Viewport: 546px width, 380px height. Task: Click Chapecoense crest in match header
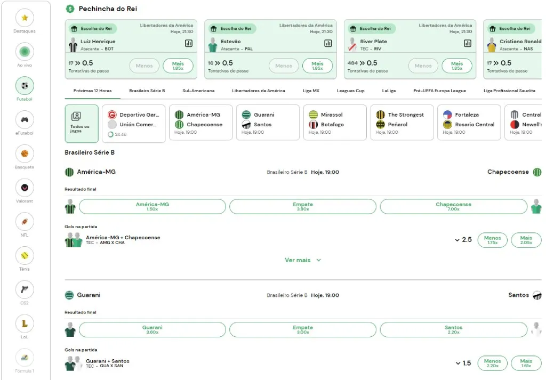click(x=537, y=172)
